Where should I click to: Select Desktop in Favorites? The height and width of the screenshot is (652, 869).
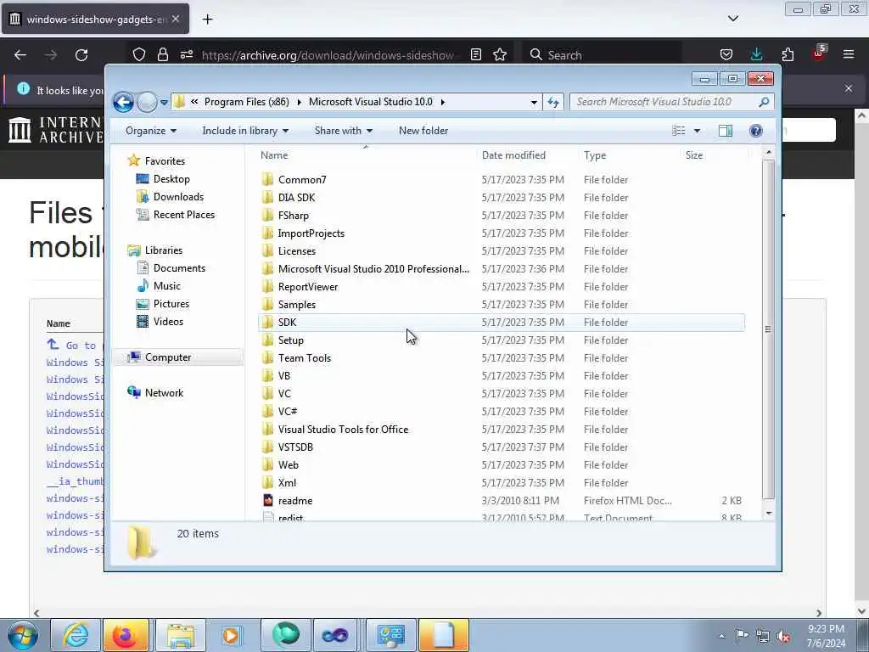pos(171,179)
